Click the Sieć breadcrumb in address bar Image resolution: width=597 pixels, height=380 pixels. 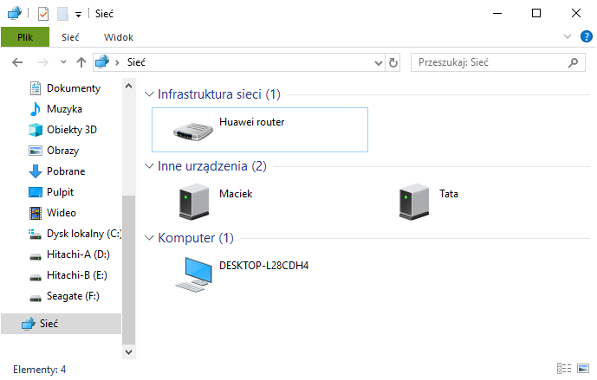136,62
